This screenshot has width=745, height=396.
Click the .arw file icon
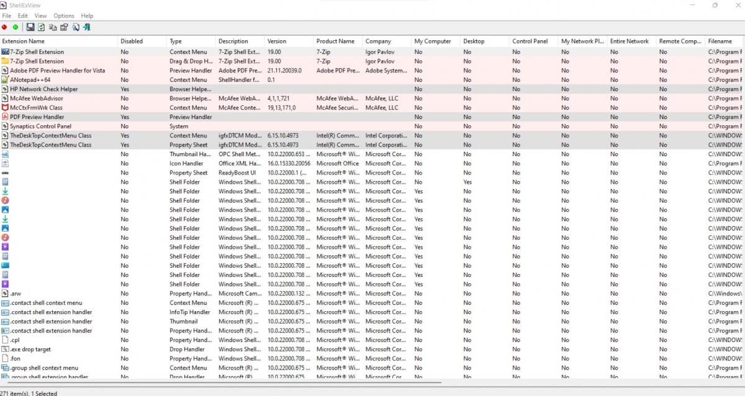(x=6, y=294)
